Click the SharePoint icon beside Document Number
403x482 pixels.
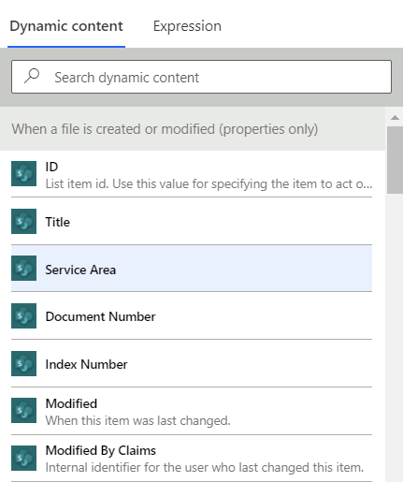click(23, 315)
